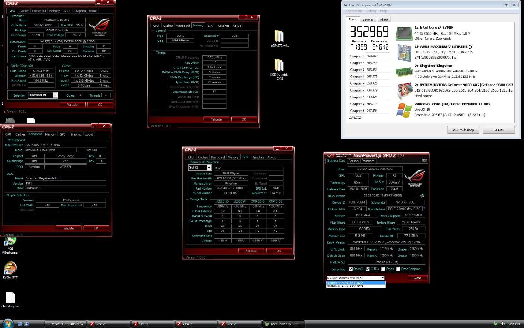The height and width of the screenshot is (328, 524).
Task: Click the graphics card icon in HWBOT Aquamark
Action: point(404,90)
